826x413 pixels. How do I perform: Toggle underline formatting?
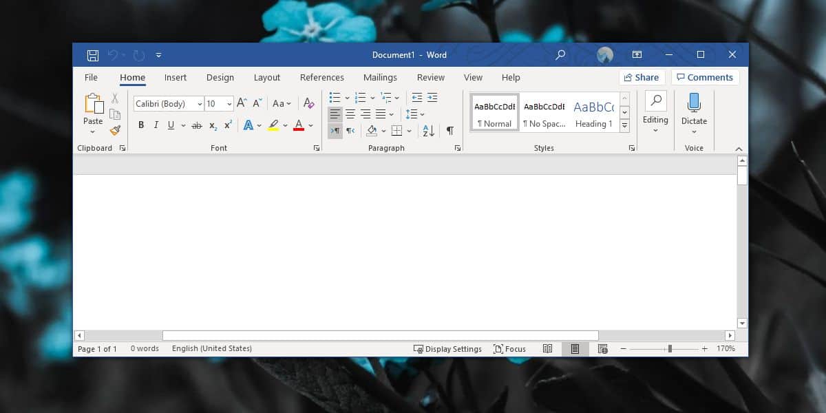click(x=171, y=125)
